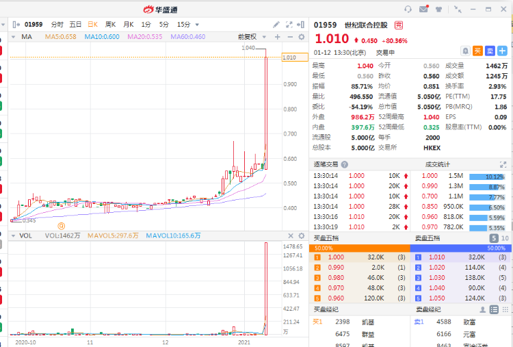Screen dimensions: 513x347
Task: Select the 日K daily candlestick tab
Action: coord(92,24)
